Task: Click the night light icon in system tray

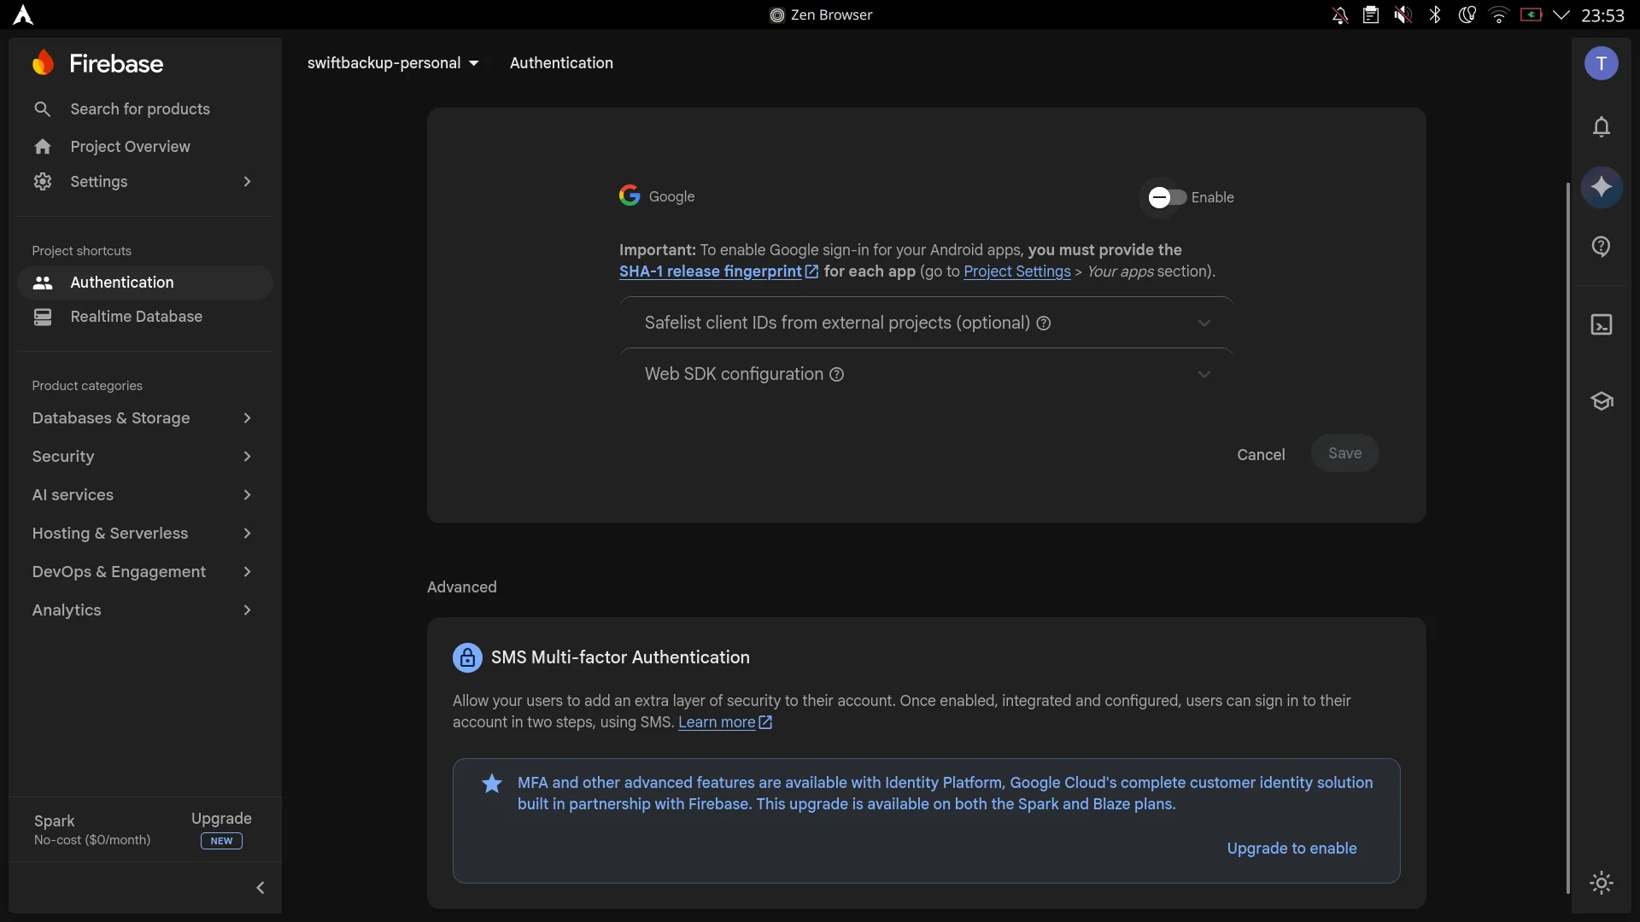Action: point(1467,15)
